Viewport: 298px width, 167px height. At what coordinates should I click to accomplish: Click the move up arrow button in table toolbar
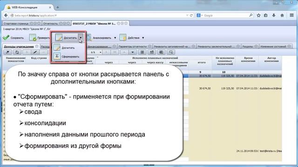coord(124,52)
